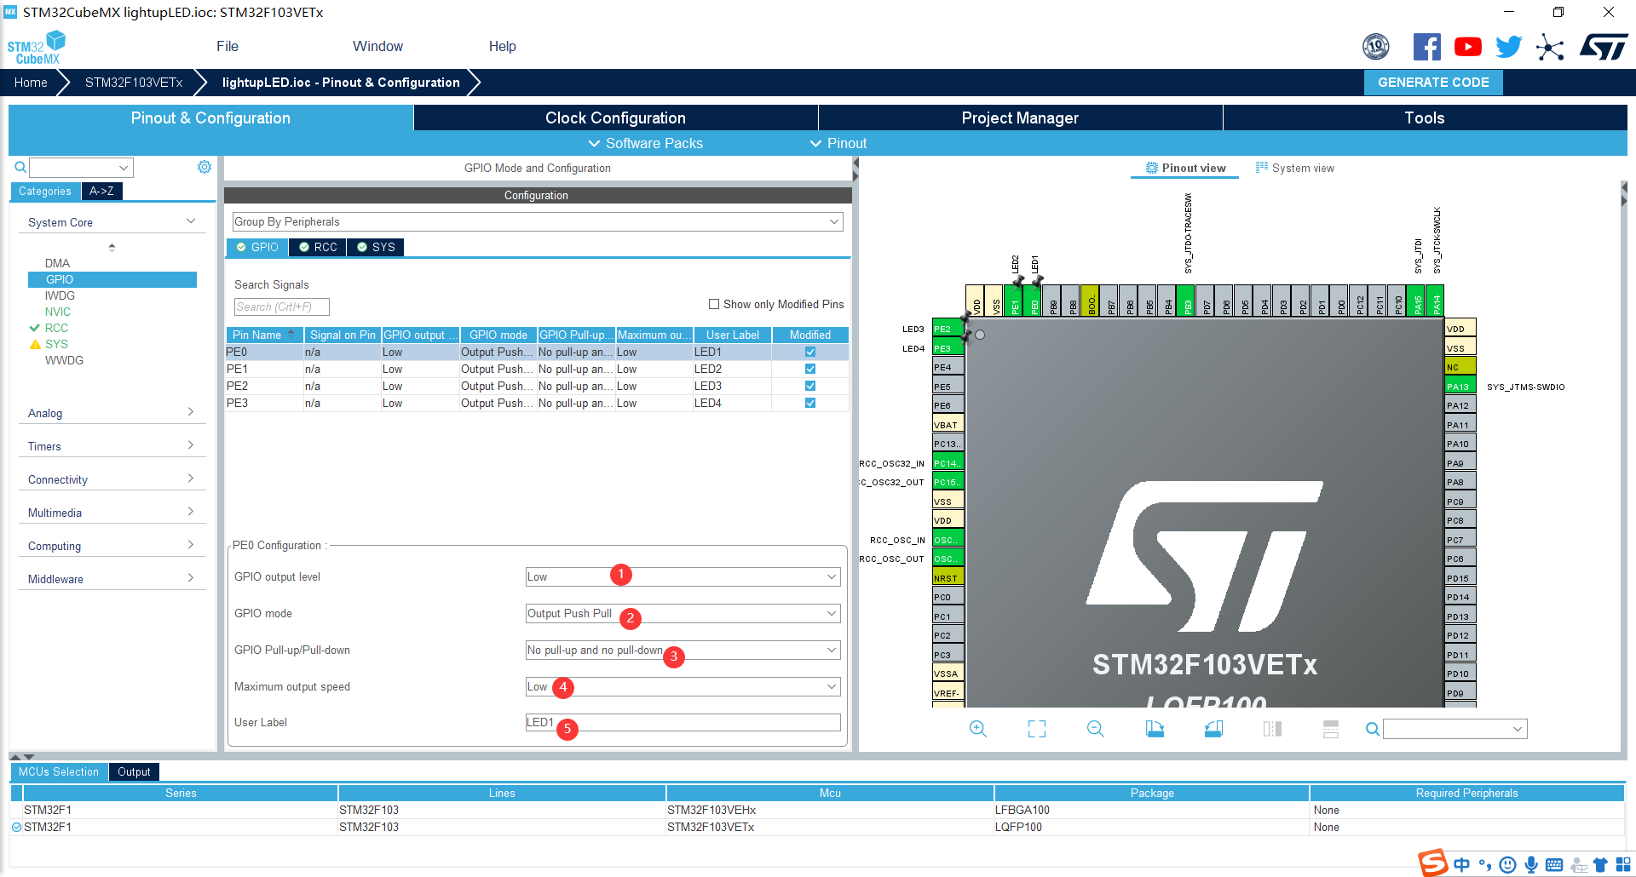This screenshot has height=877, width=1636.
Task: Click the peripheral search magnifier icon
Action: coord(20,167)
